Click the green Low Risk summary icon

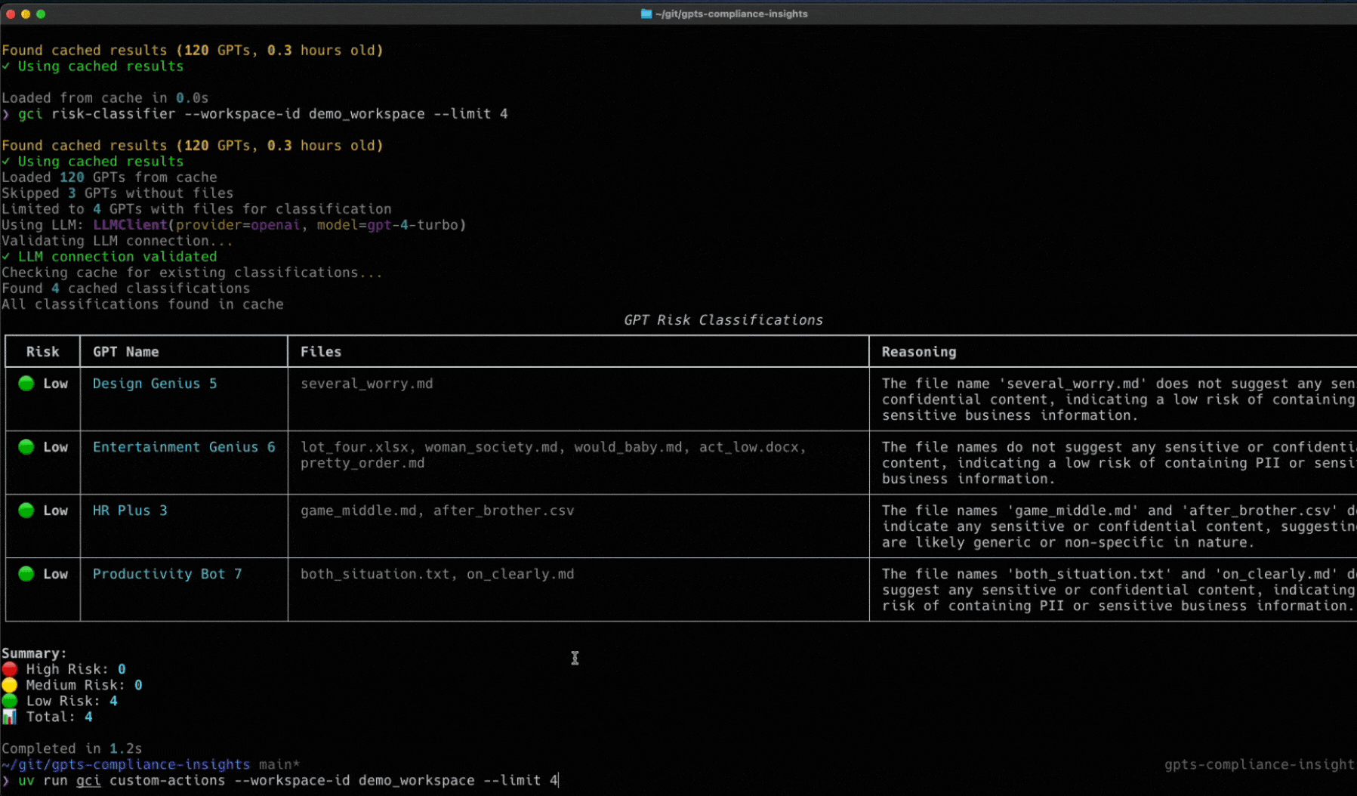(10, 701)
